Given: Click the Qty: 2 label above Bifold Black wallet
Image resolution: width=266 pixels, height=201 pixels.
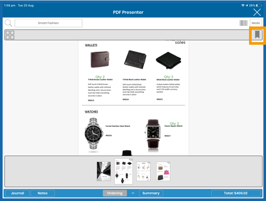Looking at the screenshot, I should coord(169,77).
